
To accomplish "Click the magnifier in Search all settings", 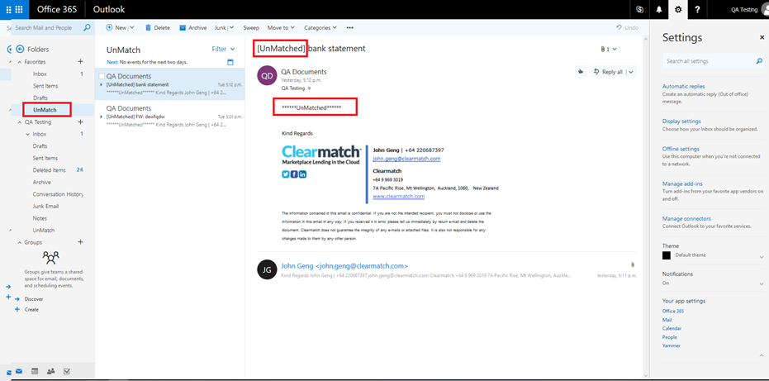I will click(x=759, y=61).
